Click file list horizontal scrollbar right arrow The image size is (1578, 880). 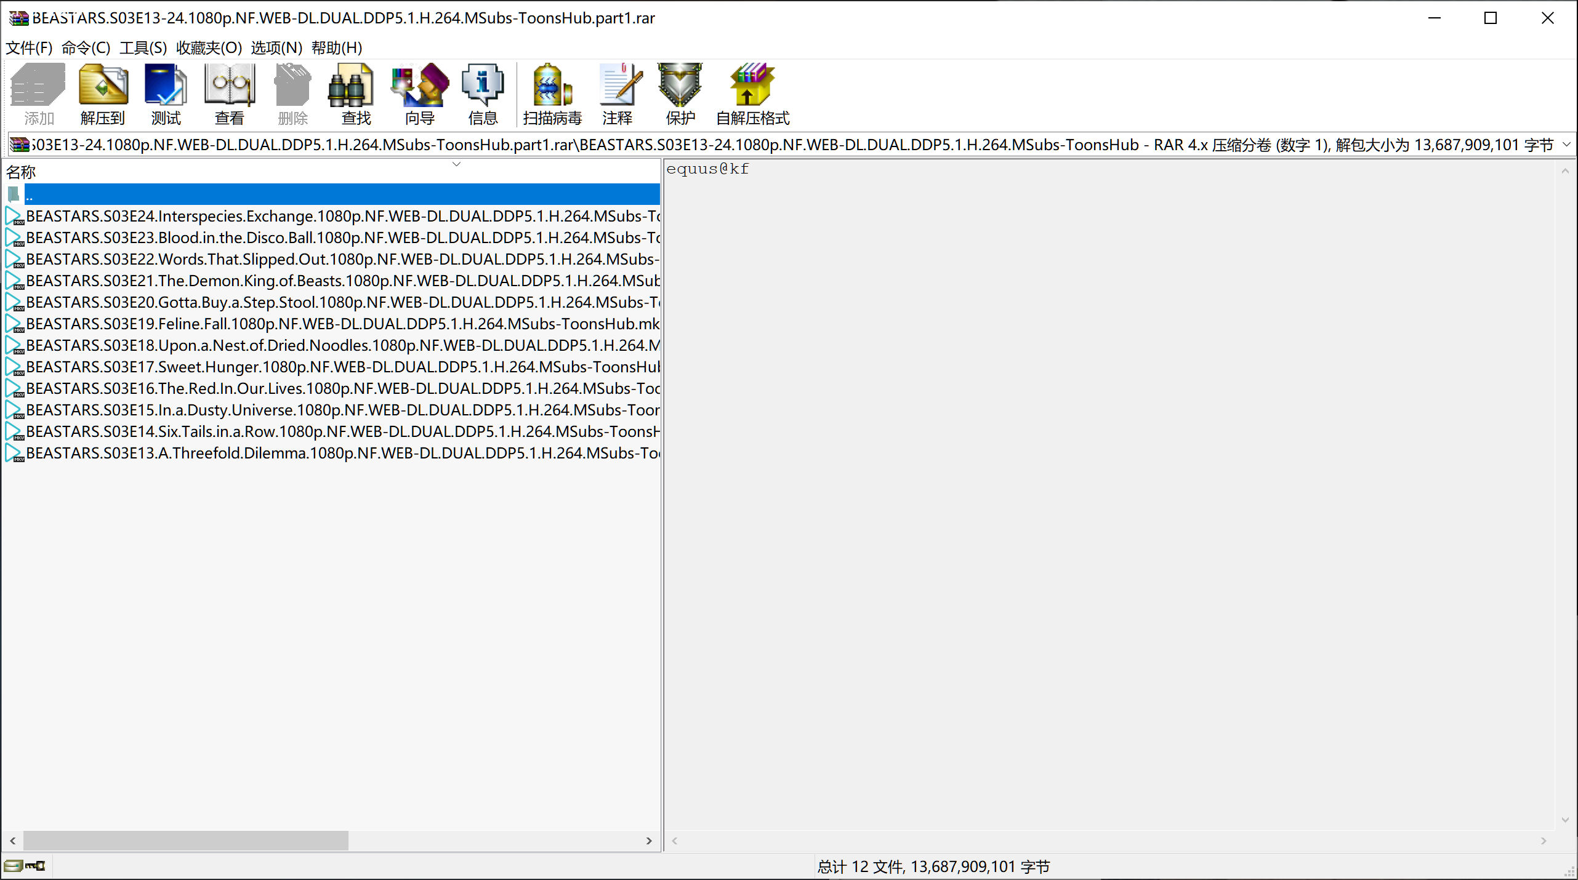(649, 841)
